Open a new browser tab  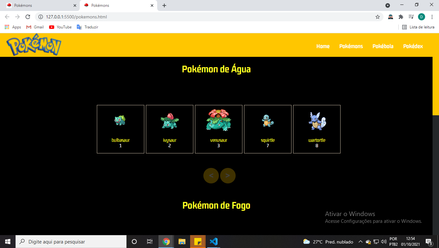[164, 5]
